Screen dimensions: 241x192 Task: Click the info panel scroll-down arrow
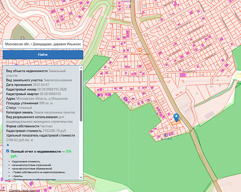click(x=81, y=178)
